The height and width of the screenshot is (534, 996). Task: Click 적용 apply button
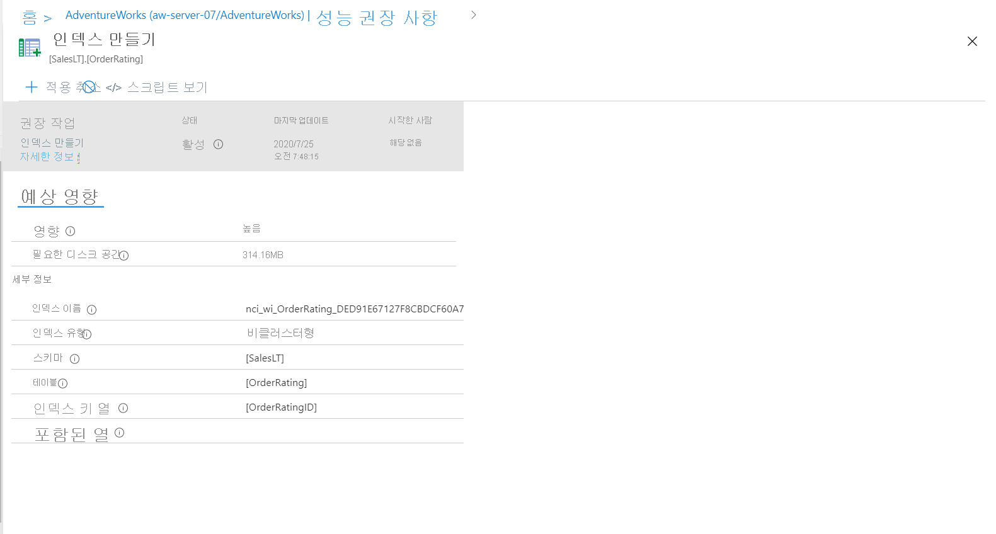coord(58,87)
